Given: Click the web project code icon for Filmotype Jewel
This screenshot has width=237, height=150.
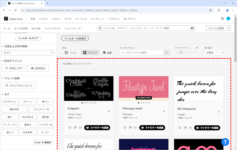Looking at the screenshot, I should (x=135, y=127).
